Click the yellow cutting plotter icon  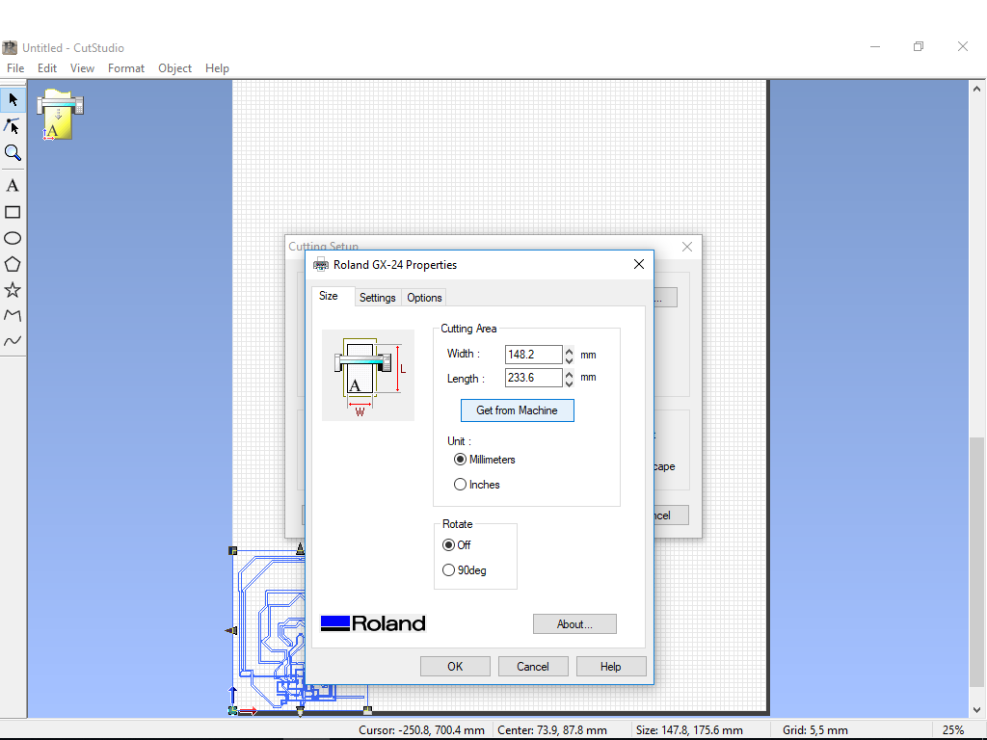click(60, 114)
